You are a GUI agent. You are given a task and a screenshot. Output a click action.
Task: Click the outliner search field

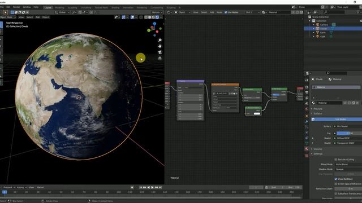(334, 12)
